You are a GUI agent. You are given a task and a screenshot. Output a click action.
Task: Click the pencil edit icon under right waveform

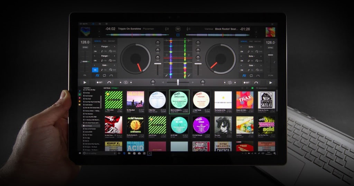tap(189, 75)
